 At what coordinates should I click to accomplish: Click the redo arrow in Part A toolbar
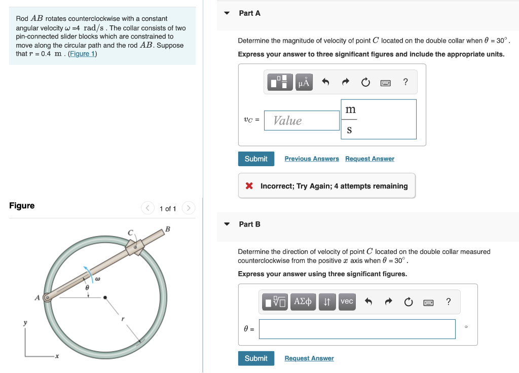345,82
